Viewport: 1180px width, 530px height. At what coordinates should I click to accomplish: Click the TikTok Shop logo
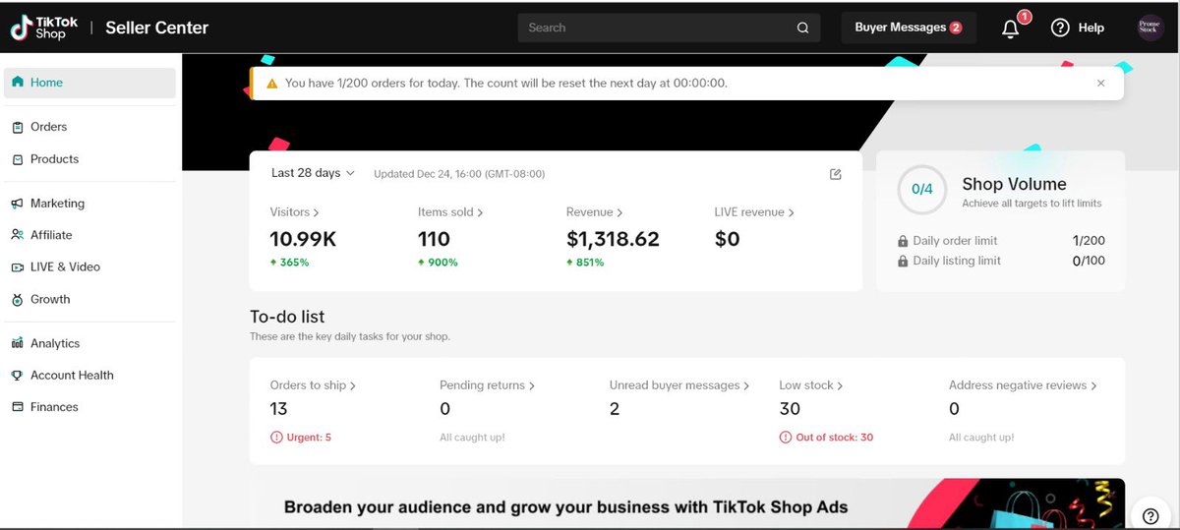43,28
